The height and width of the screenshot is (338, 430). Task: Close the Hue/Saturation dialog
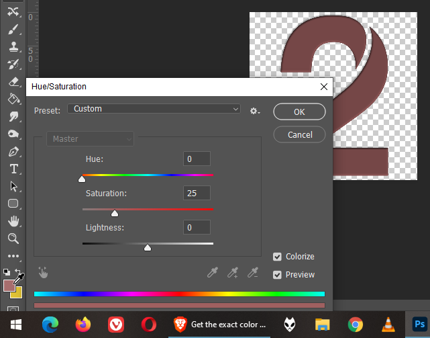pos(324,87)
